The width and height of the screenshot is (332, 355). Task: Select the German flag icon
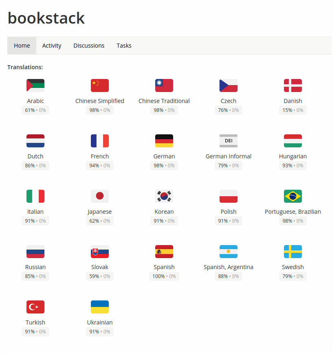tap(164, 141)
